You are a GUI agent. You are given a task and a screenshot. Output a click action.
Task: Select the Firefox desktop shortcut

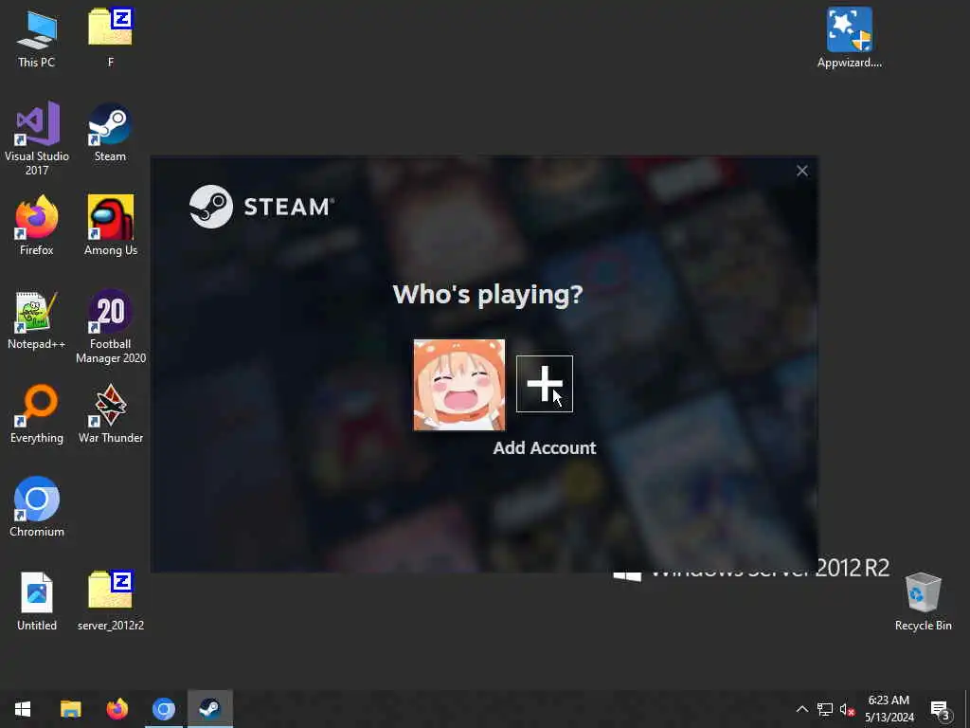point(37,226)
